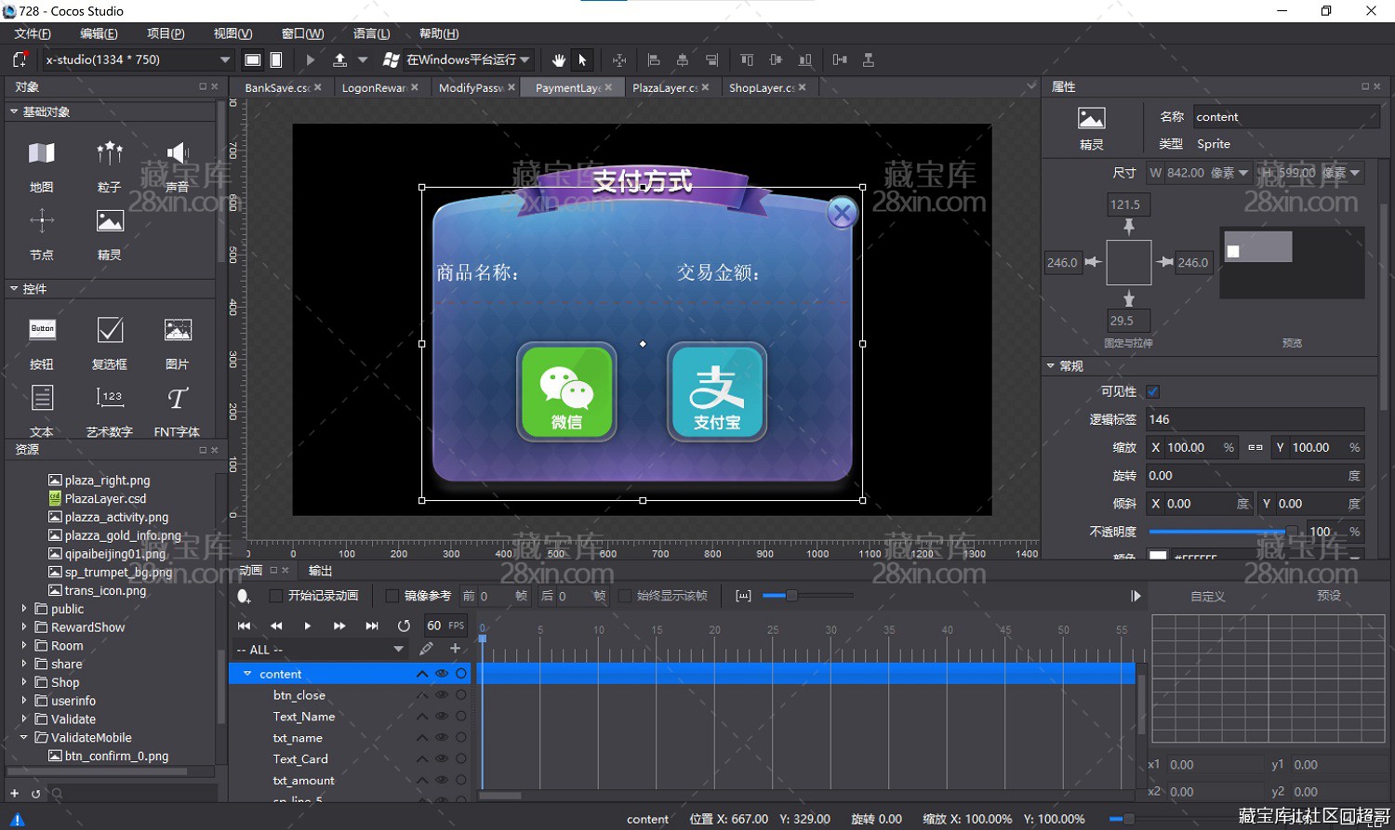This screenshot has width=1395, height=830.
Task: Refresh the resources panel
Action: point(35,794)
